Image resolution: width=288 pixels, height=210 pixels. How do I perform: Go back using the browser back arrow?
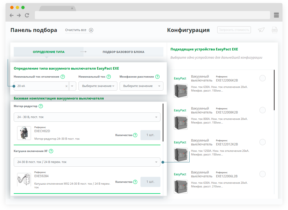pos(12,15)
